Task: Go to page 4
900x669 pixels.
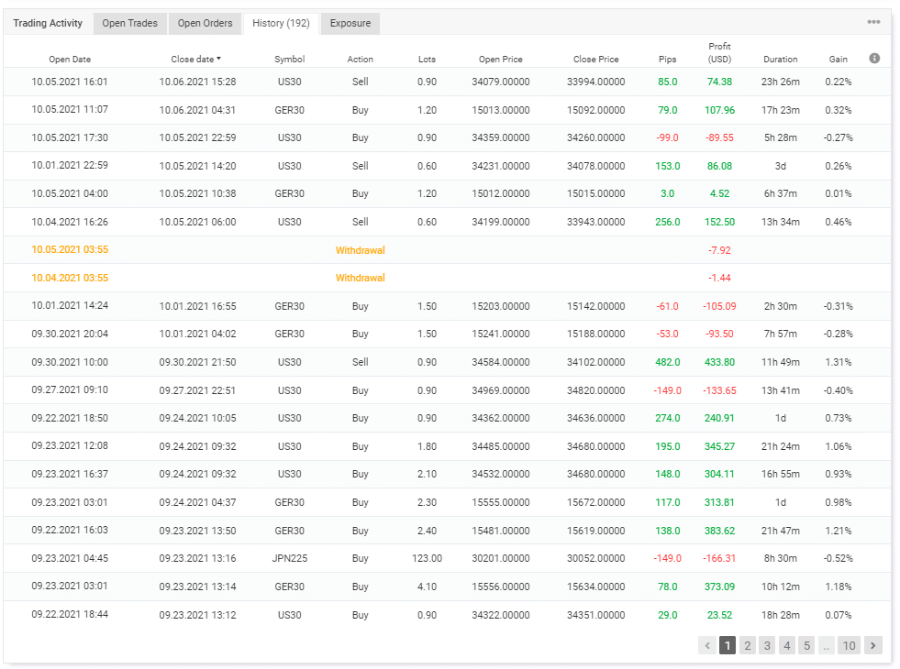Action: click(x=787, y=645)
